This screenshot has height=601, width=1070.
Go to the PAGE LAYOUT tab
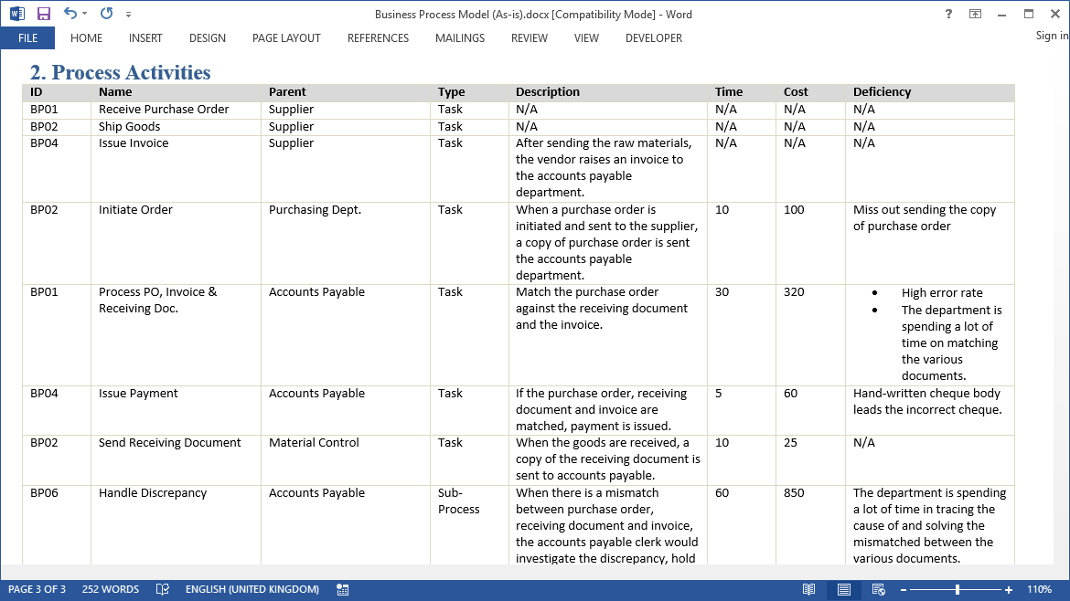(x=286, y=38)
